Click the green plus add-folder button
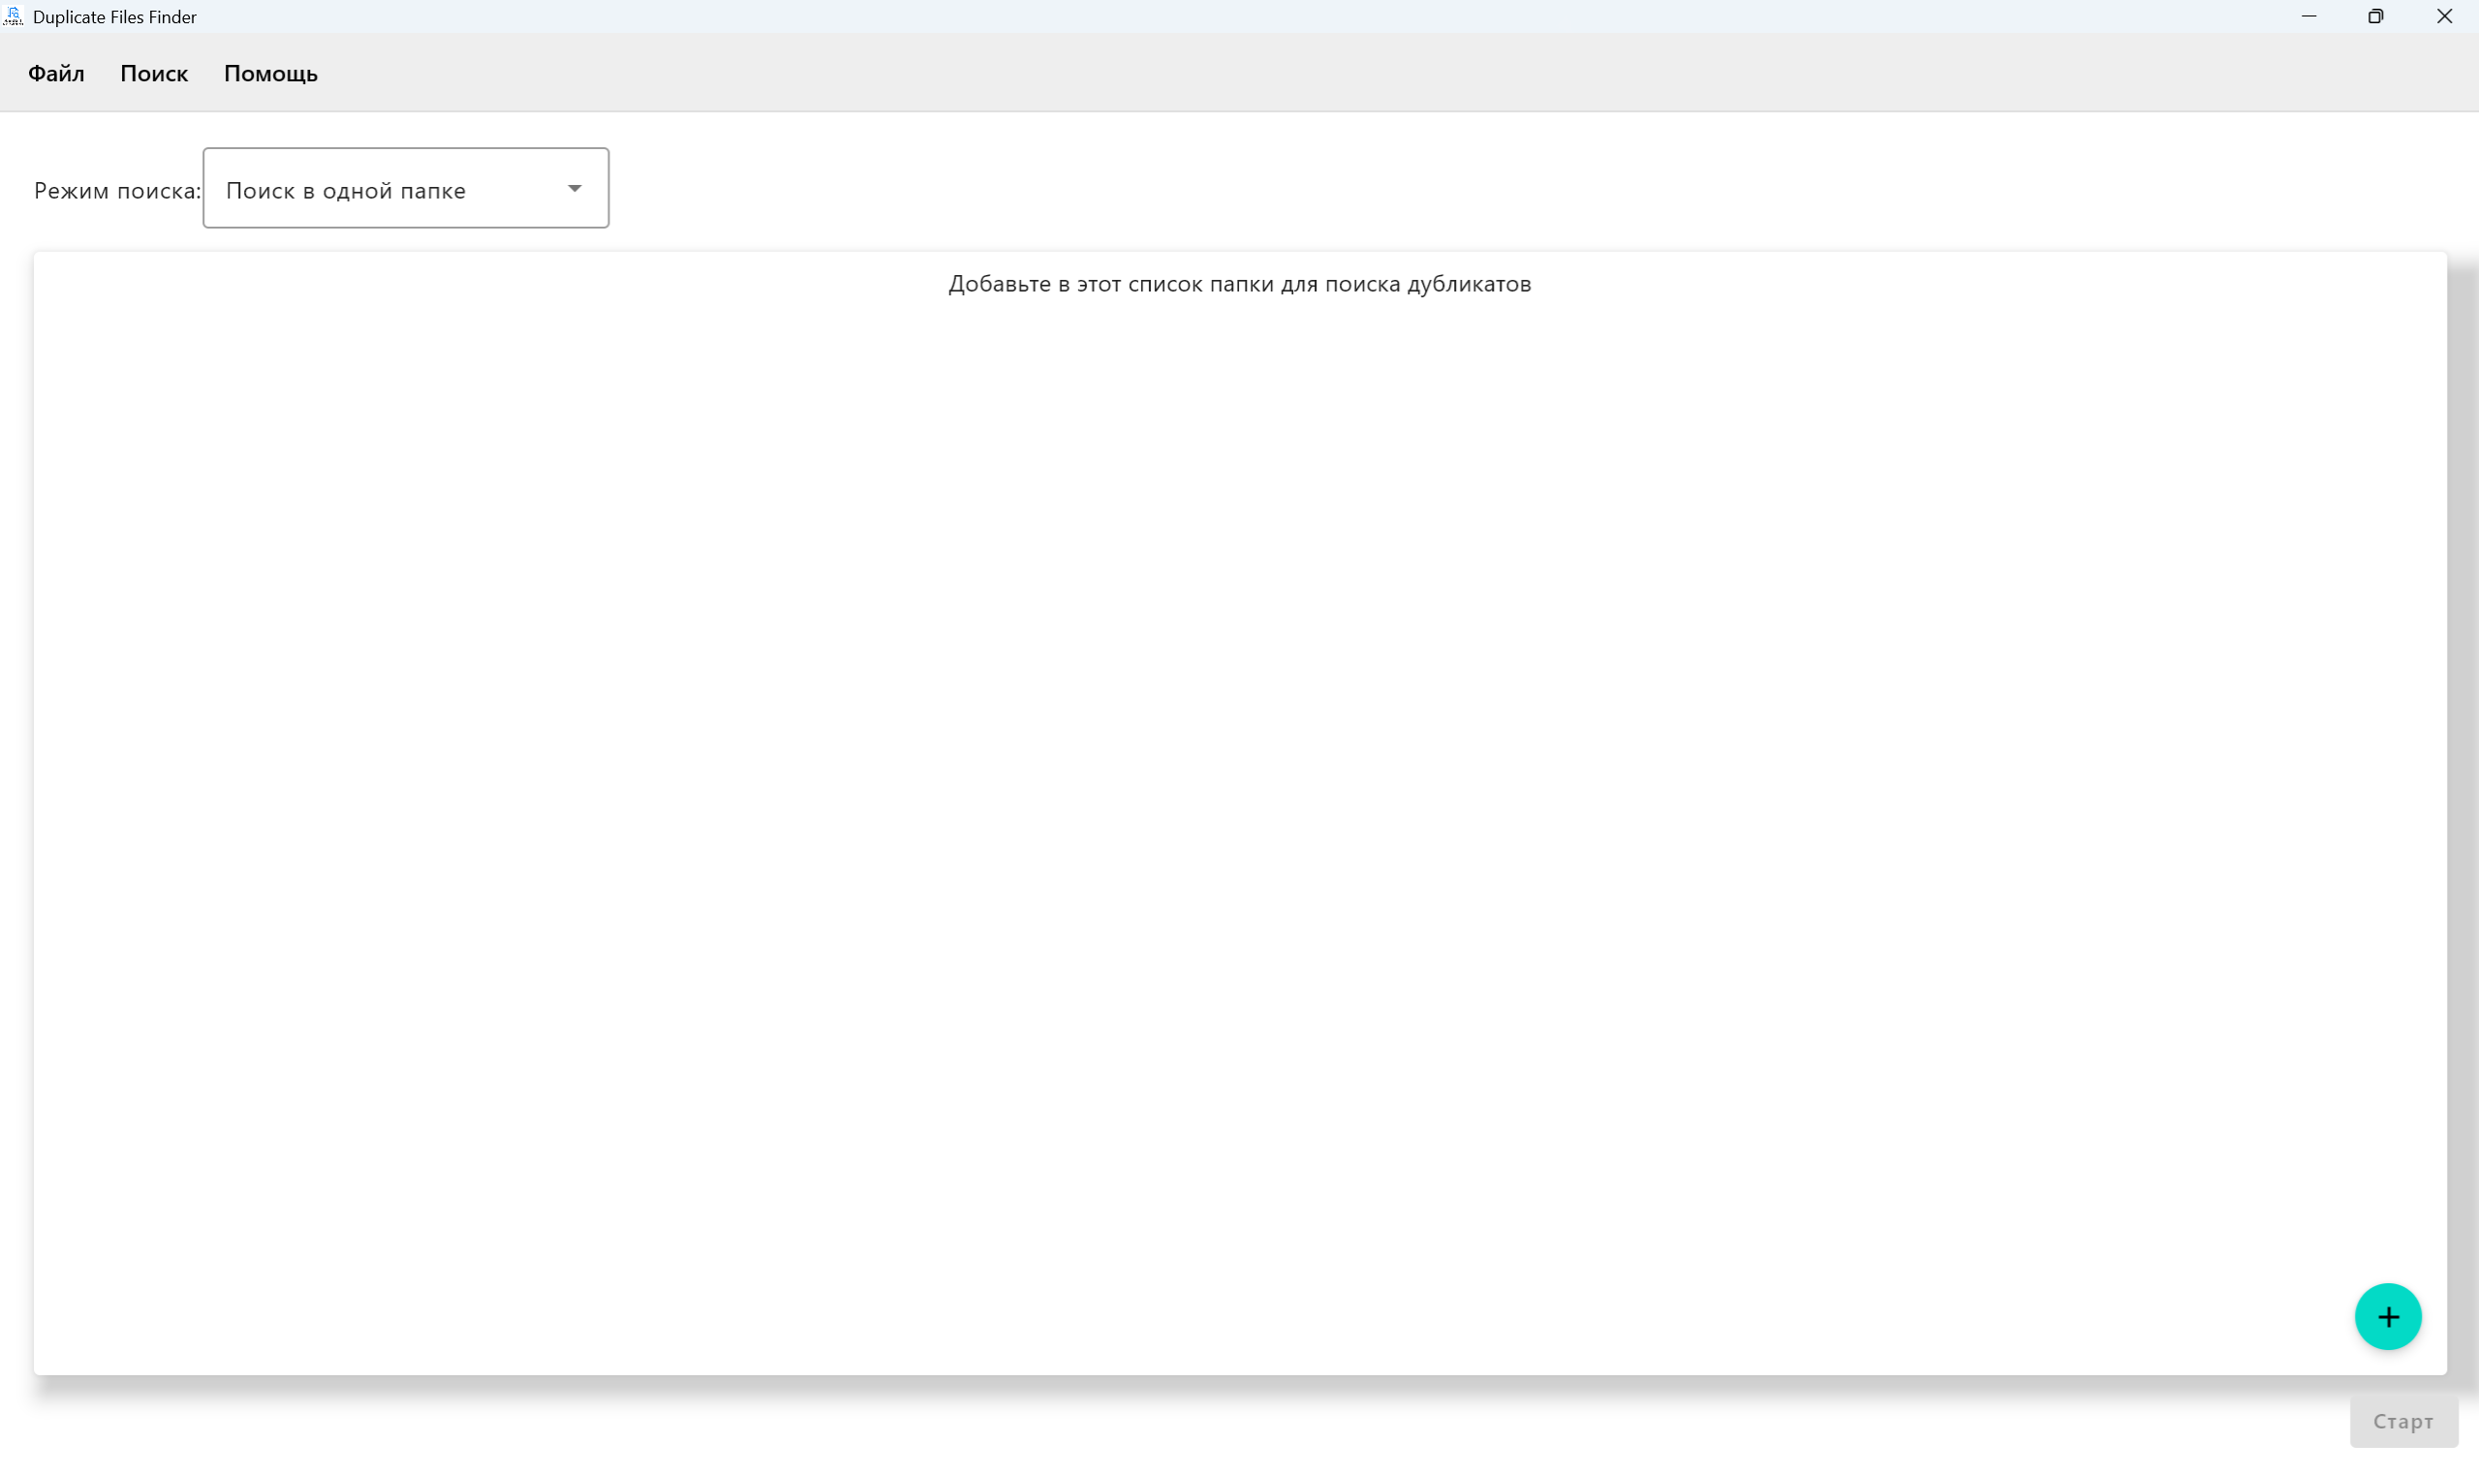The height and width of the screenshot is (1474, 2479). coord(2387,1316)
